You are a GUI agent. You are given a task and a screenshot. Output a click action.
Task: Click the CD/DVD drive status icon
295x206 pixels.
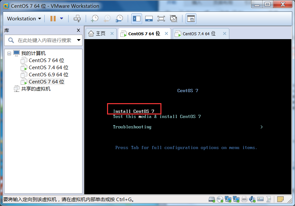[220, 199]
